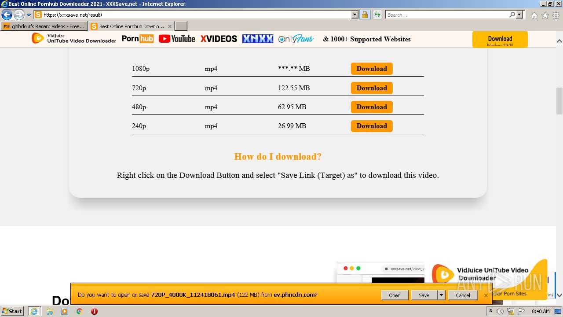Click the security lock icon
Viewport: 563px width, 317px height.
click(x=365, y=15)
